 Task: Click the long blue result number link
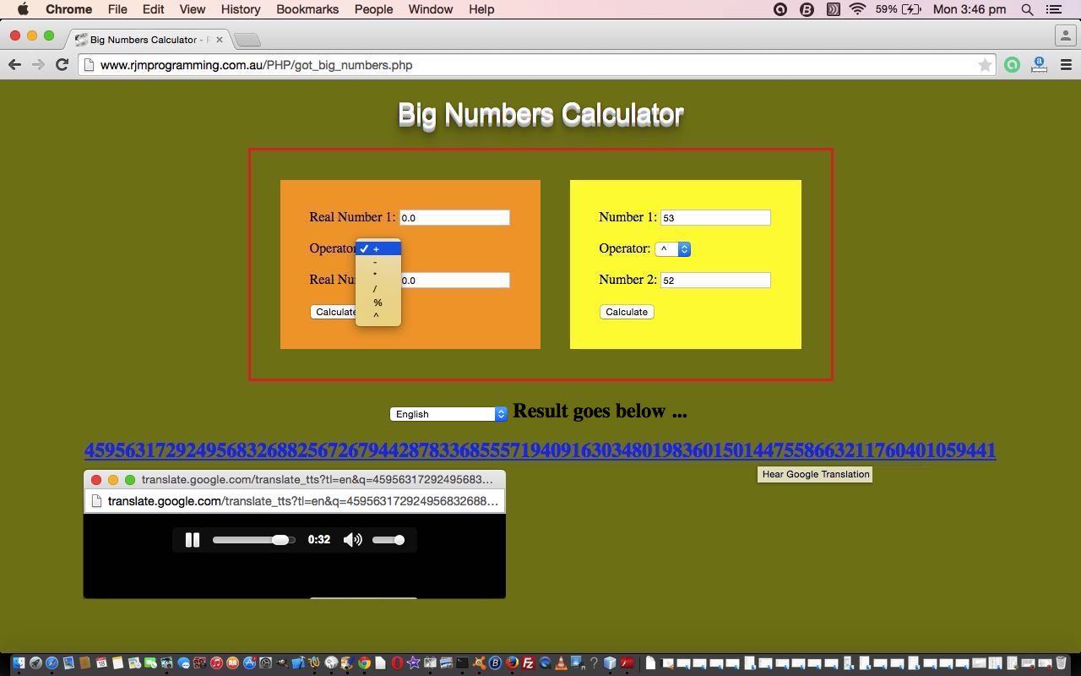coord(540,450)
